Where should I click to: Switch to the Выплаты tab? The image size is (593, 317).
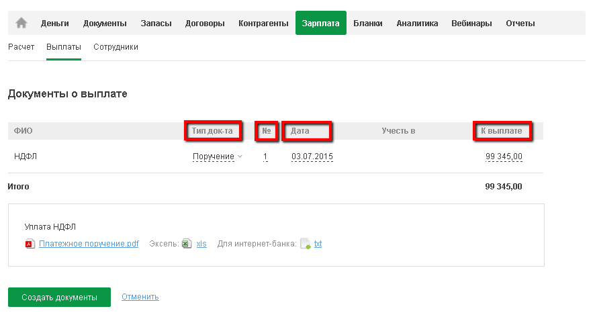(x=64, y=47)
